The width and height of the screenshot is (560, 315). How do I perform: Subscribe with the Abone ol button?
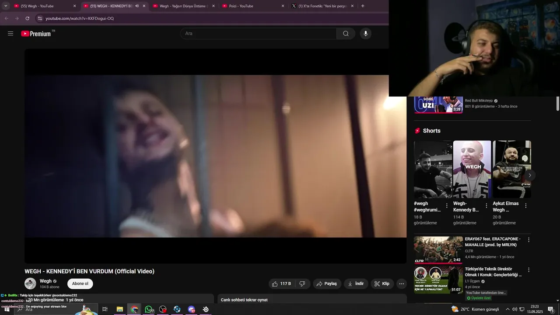click(80, 283)
